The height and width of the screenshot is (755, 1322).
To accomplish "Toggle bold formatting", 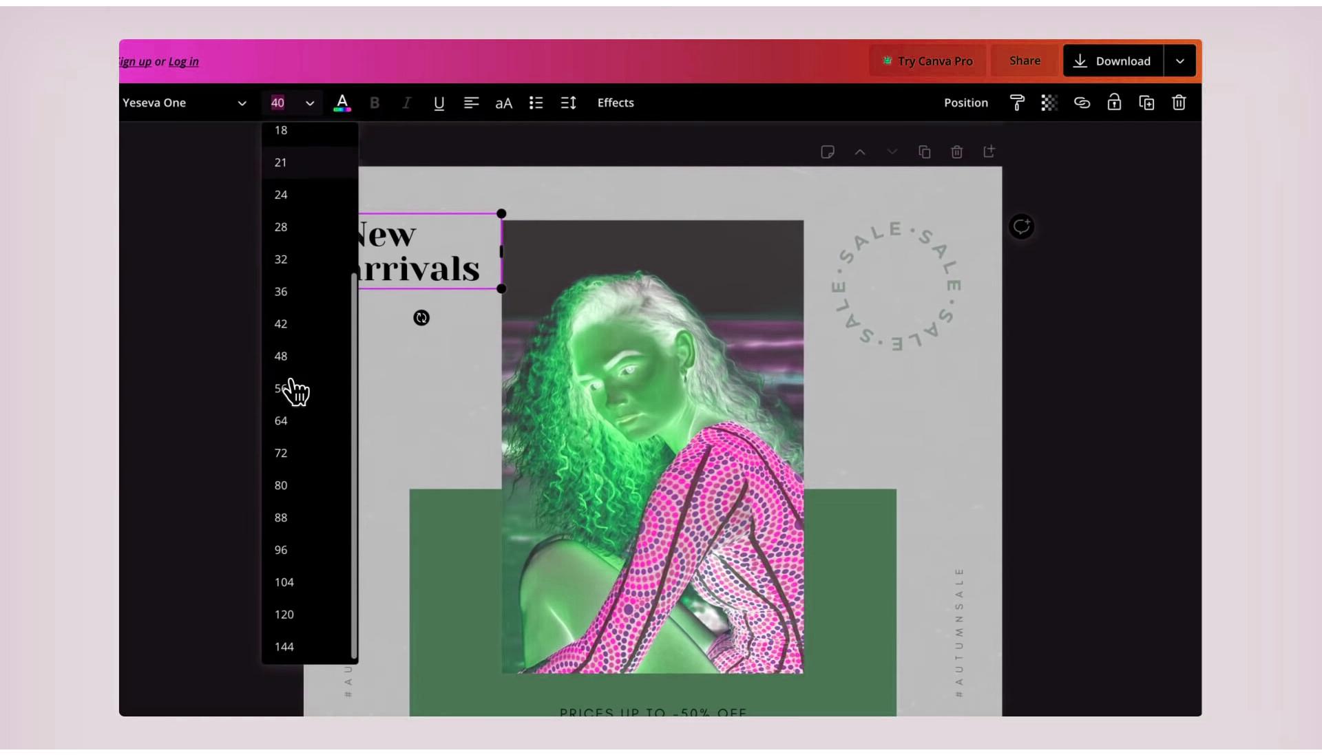I will 375,103.
